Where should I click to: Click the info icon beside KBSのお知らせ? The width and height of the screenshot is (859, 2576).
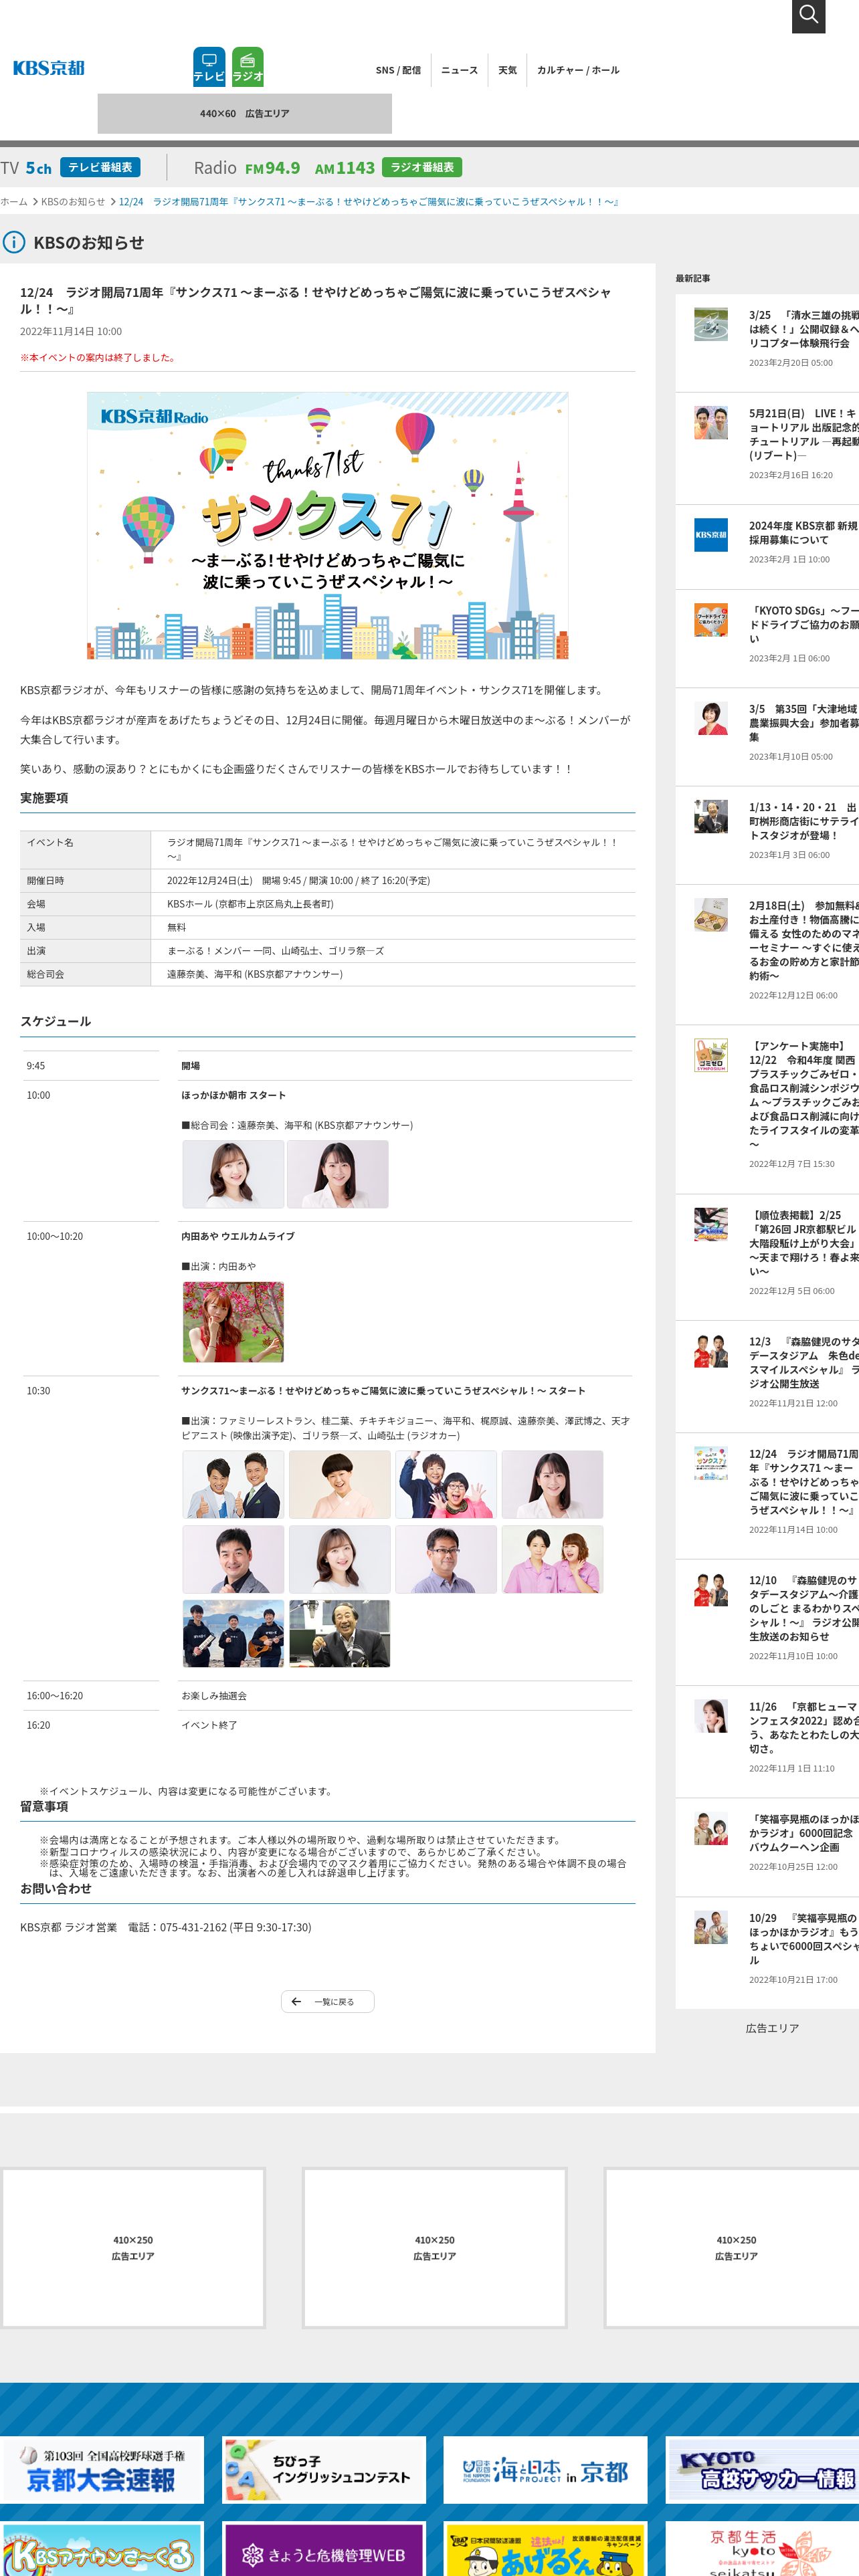(x=14, y=242)
